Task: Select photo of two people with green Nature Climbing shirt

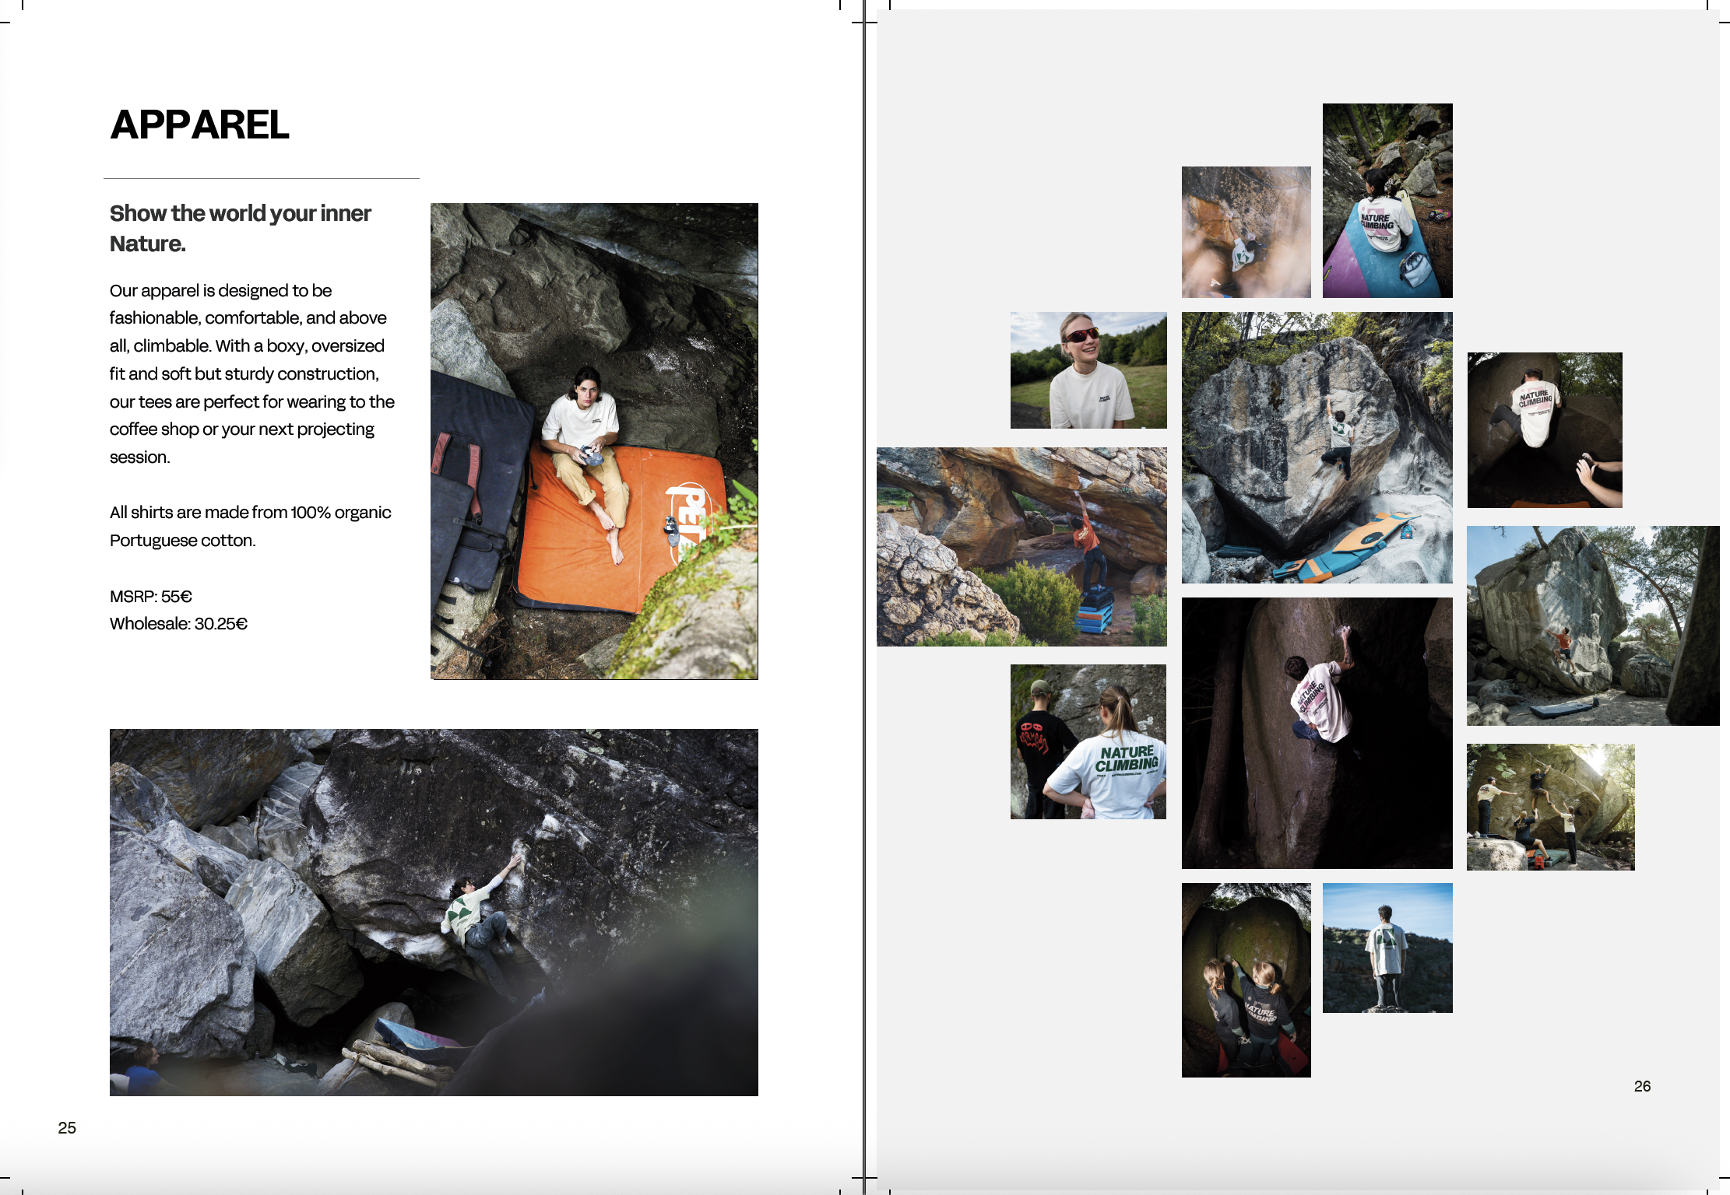Action: 1088,741
